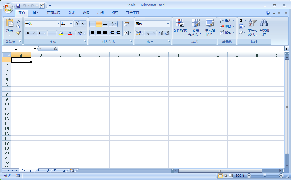This screenshot has height=180, width=291.
Task: Click the AutoSum sigma icon
Action: [x=241, y=20]
